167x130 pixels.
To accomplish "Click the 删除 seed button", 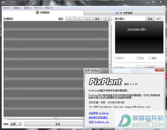I will point(159,19).
